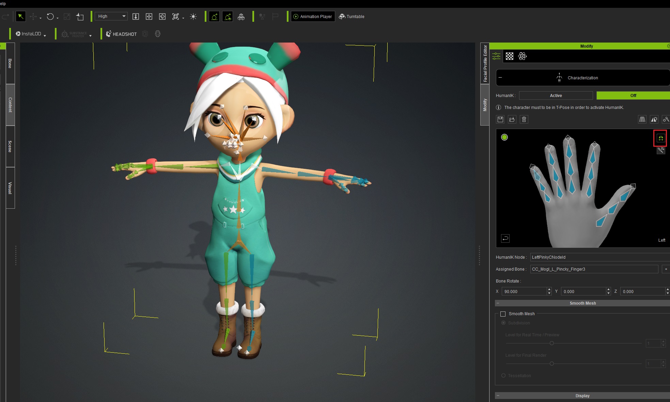Collapse the Smooth Mesh section
Viewport: 670px width, 402px height.
pos(498,303)
